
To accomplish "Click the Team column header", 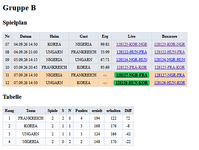I will coord(31,110).
